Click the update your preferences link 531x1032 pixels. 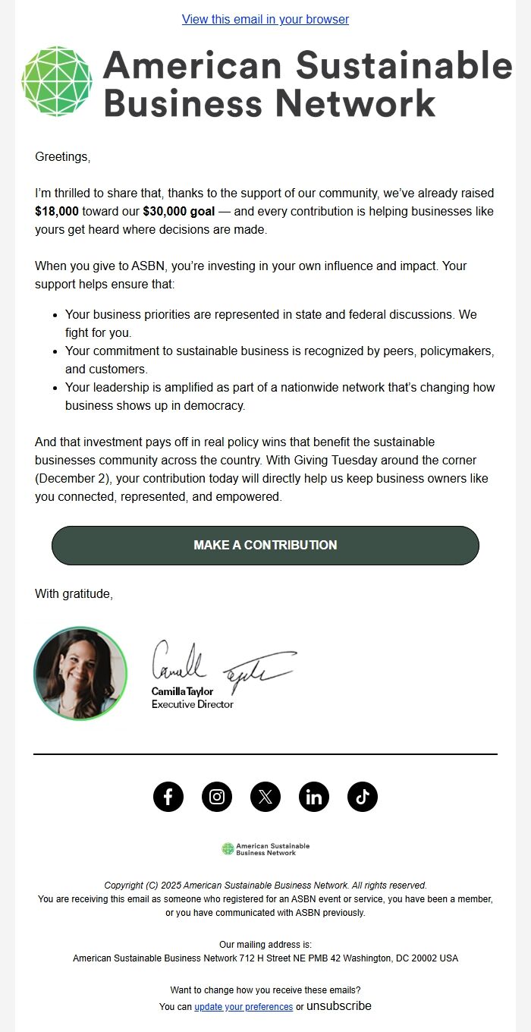click(244, 1006)
